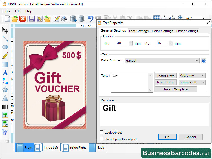
Task: Select the Triangle shape tool
Action: coord(5,98)
